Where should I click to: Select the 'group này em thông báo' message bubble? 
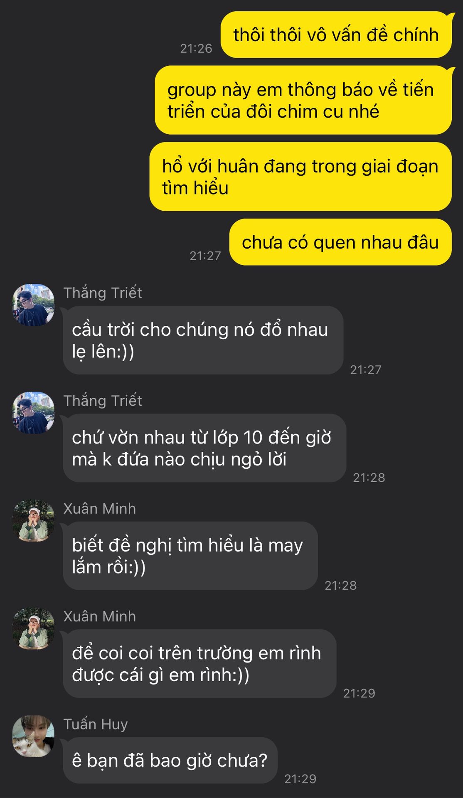pos(303,100)
